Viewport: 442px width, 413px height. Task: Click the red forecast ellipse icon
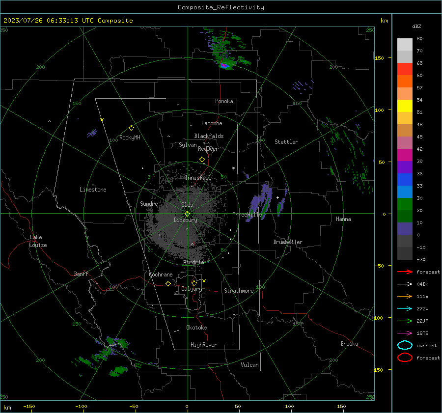[x=405, y=358]
